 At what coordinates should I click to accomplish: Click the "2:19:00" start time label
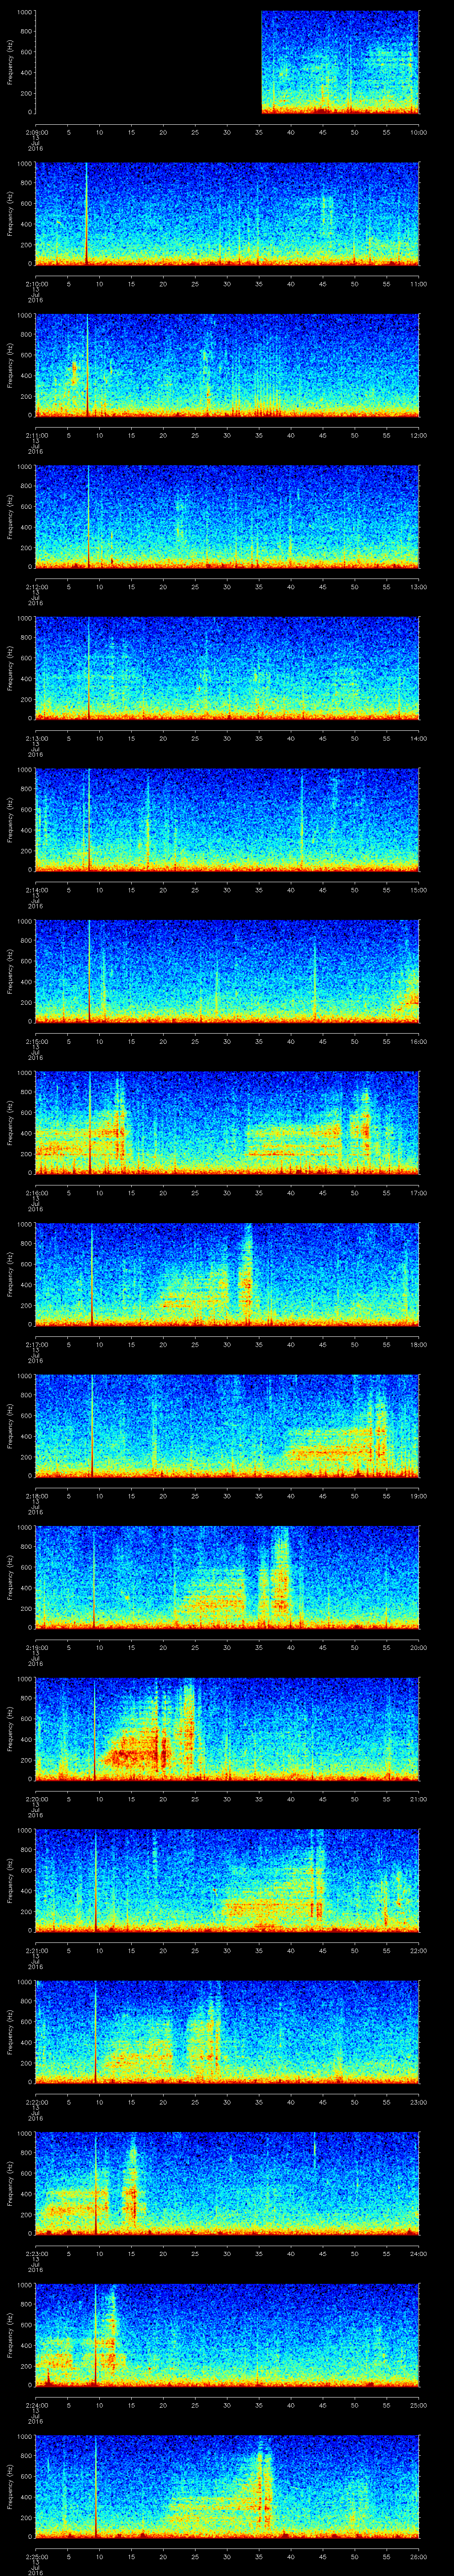pyautogui.click(x=36, y=1647)
